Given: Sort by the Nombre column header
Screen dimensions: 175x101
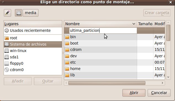Looking at the screenshot, I should pos(100,24).
